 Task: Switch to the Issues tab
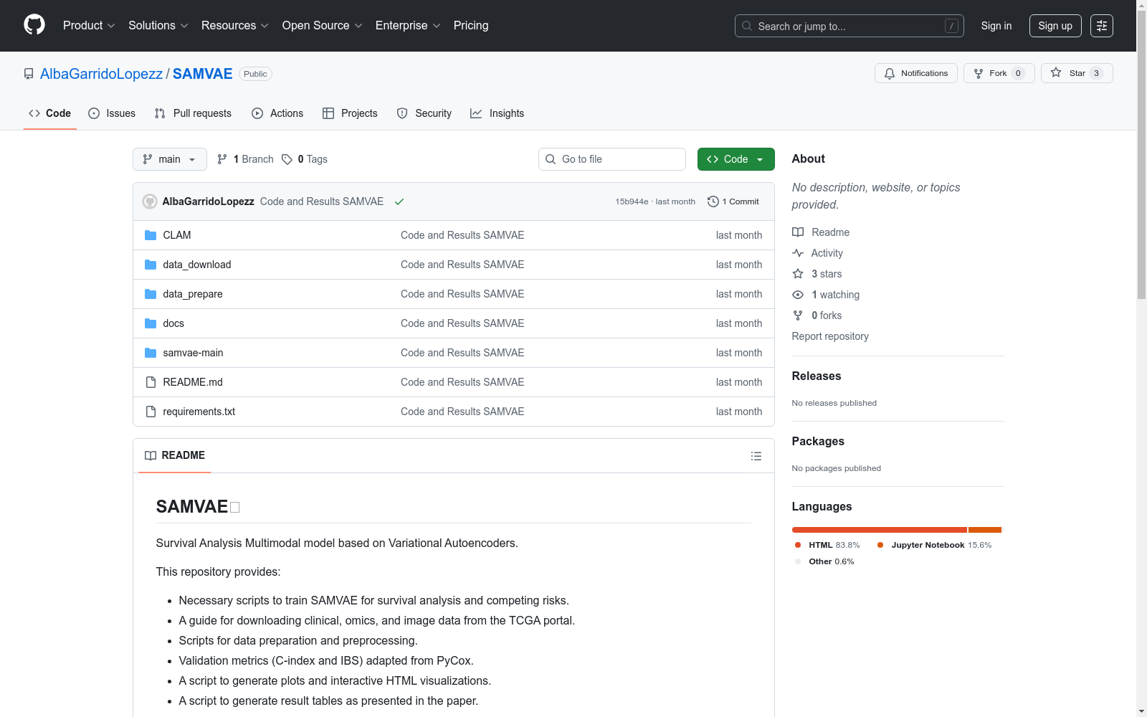click(112, 113)
